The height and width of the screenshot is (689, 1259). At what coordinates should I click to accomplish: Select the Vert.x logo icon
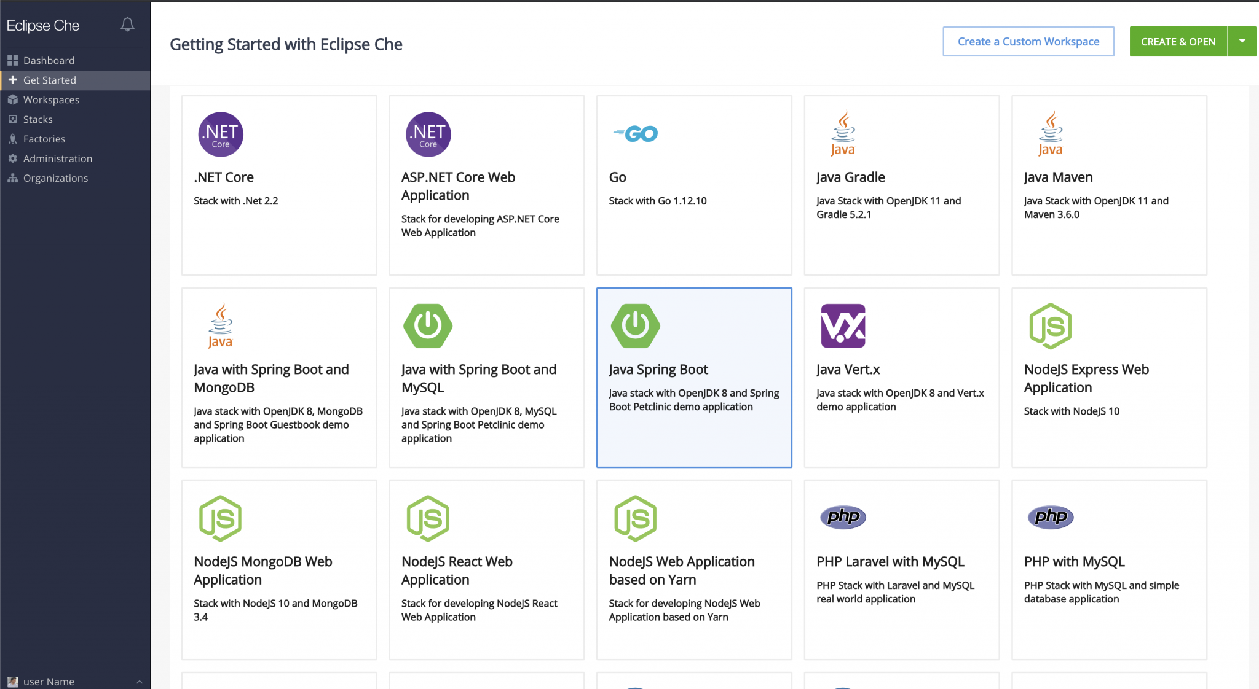[x=843, y=326]
